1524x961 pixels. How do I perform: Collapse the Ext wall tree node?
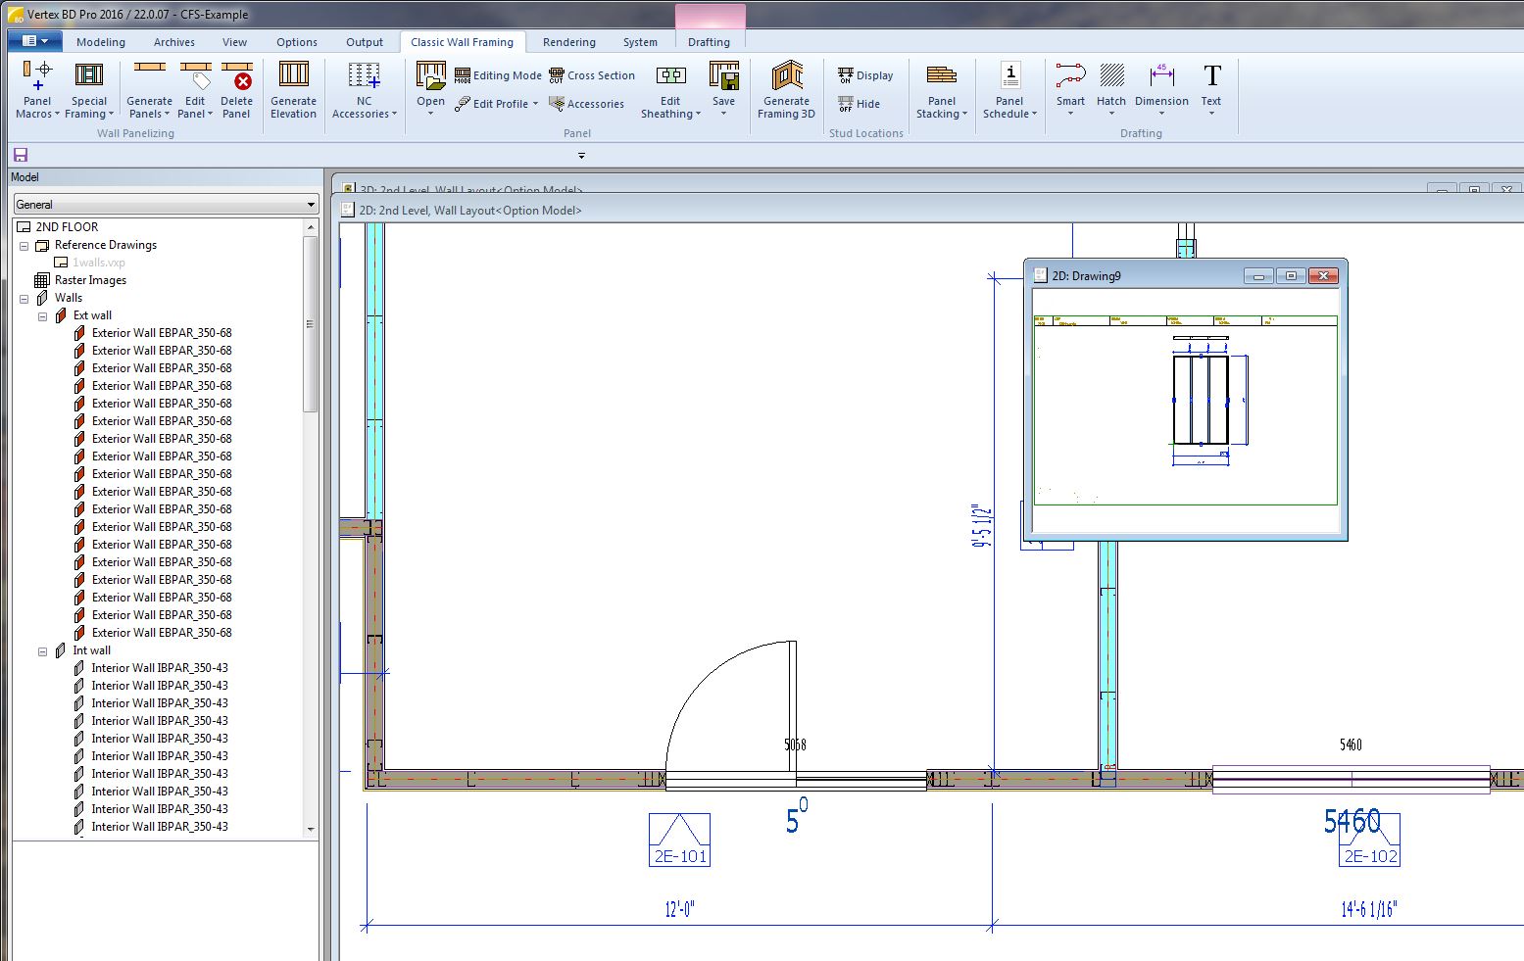tap(43, 316)
